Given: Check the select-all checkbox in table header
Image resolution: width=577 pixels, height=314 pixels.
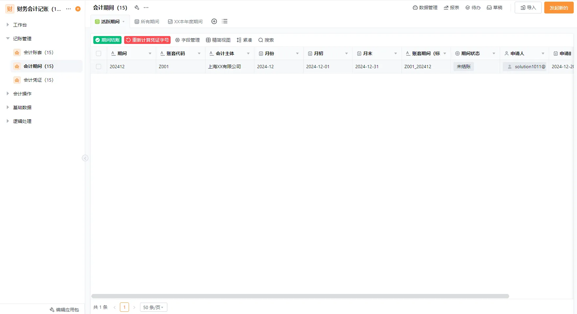Looking at the screenshot, I should click(99, 53).
